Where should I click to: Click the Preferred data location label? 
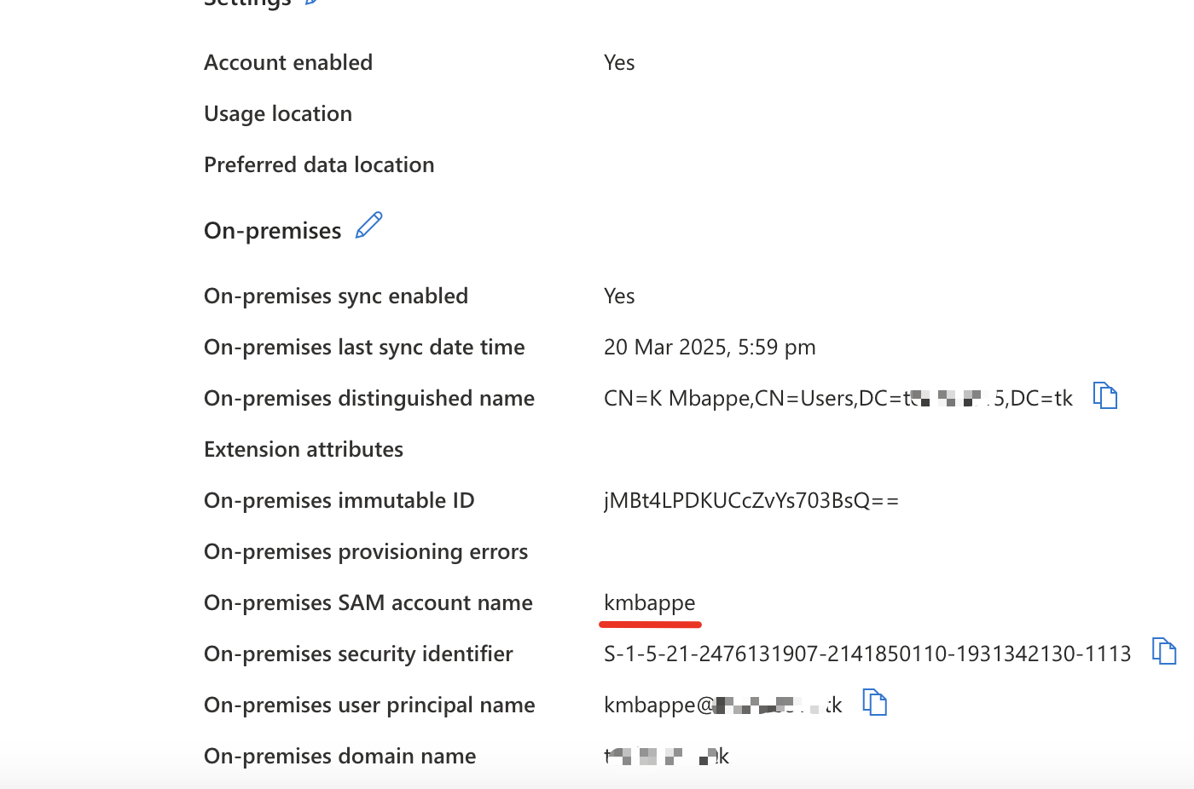[x=319, y=164]
